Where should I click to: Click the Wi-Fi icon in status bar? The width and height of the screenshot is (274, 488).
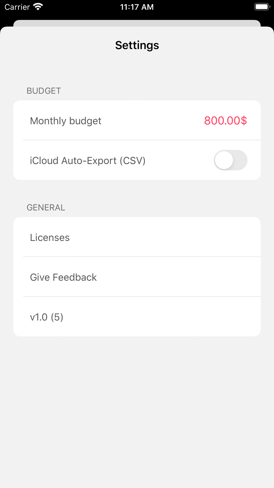click(38, 7)
